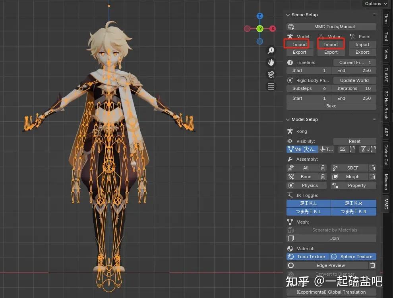Click the Bake button for rigid body physics

[x=331, y=106]
